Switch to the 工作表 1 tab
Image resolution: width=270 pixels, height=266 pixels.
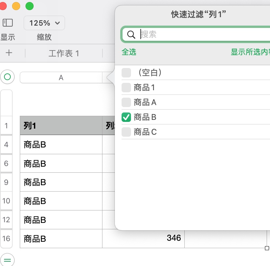[x=64, y=53]
